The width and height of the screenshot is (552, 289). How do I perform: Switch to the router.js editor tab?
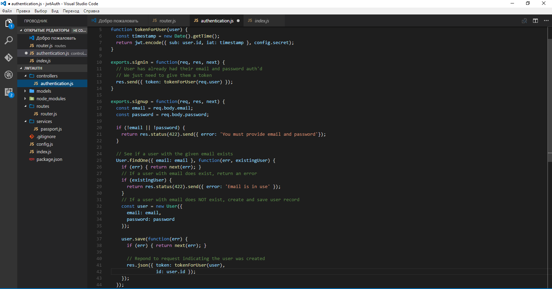pyautogui.click(x=168, y=21)
